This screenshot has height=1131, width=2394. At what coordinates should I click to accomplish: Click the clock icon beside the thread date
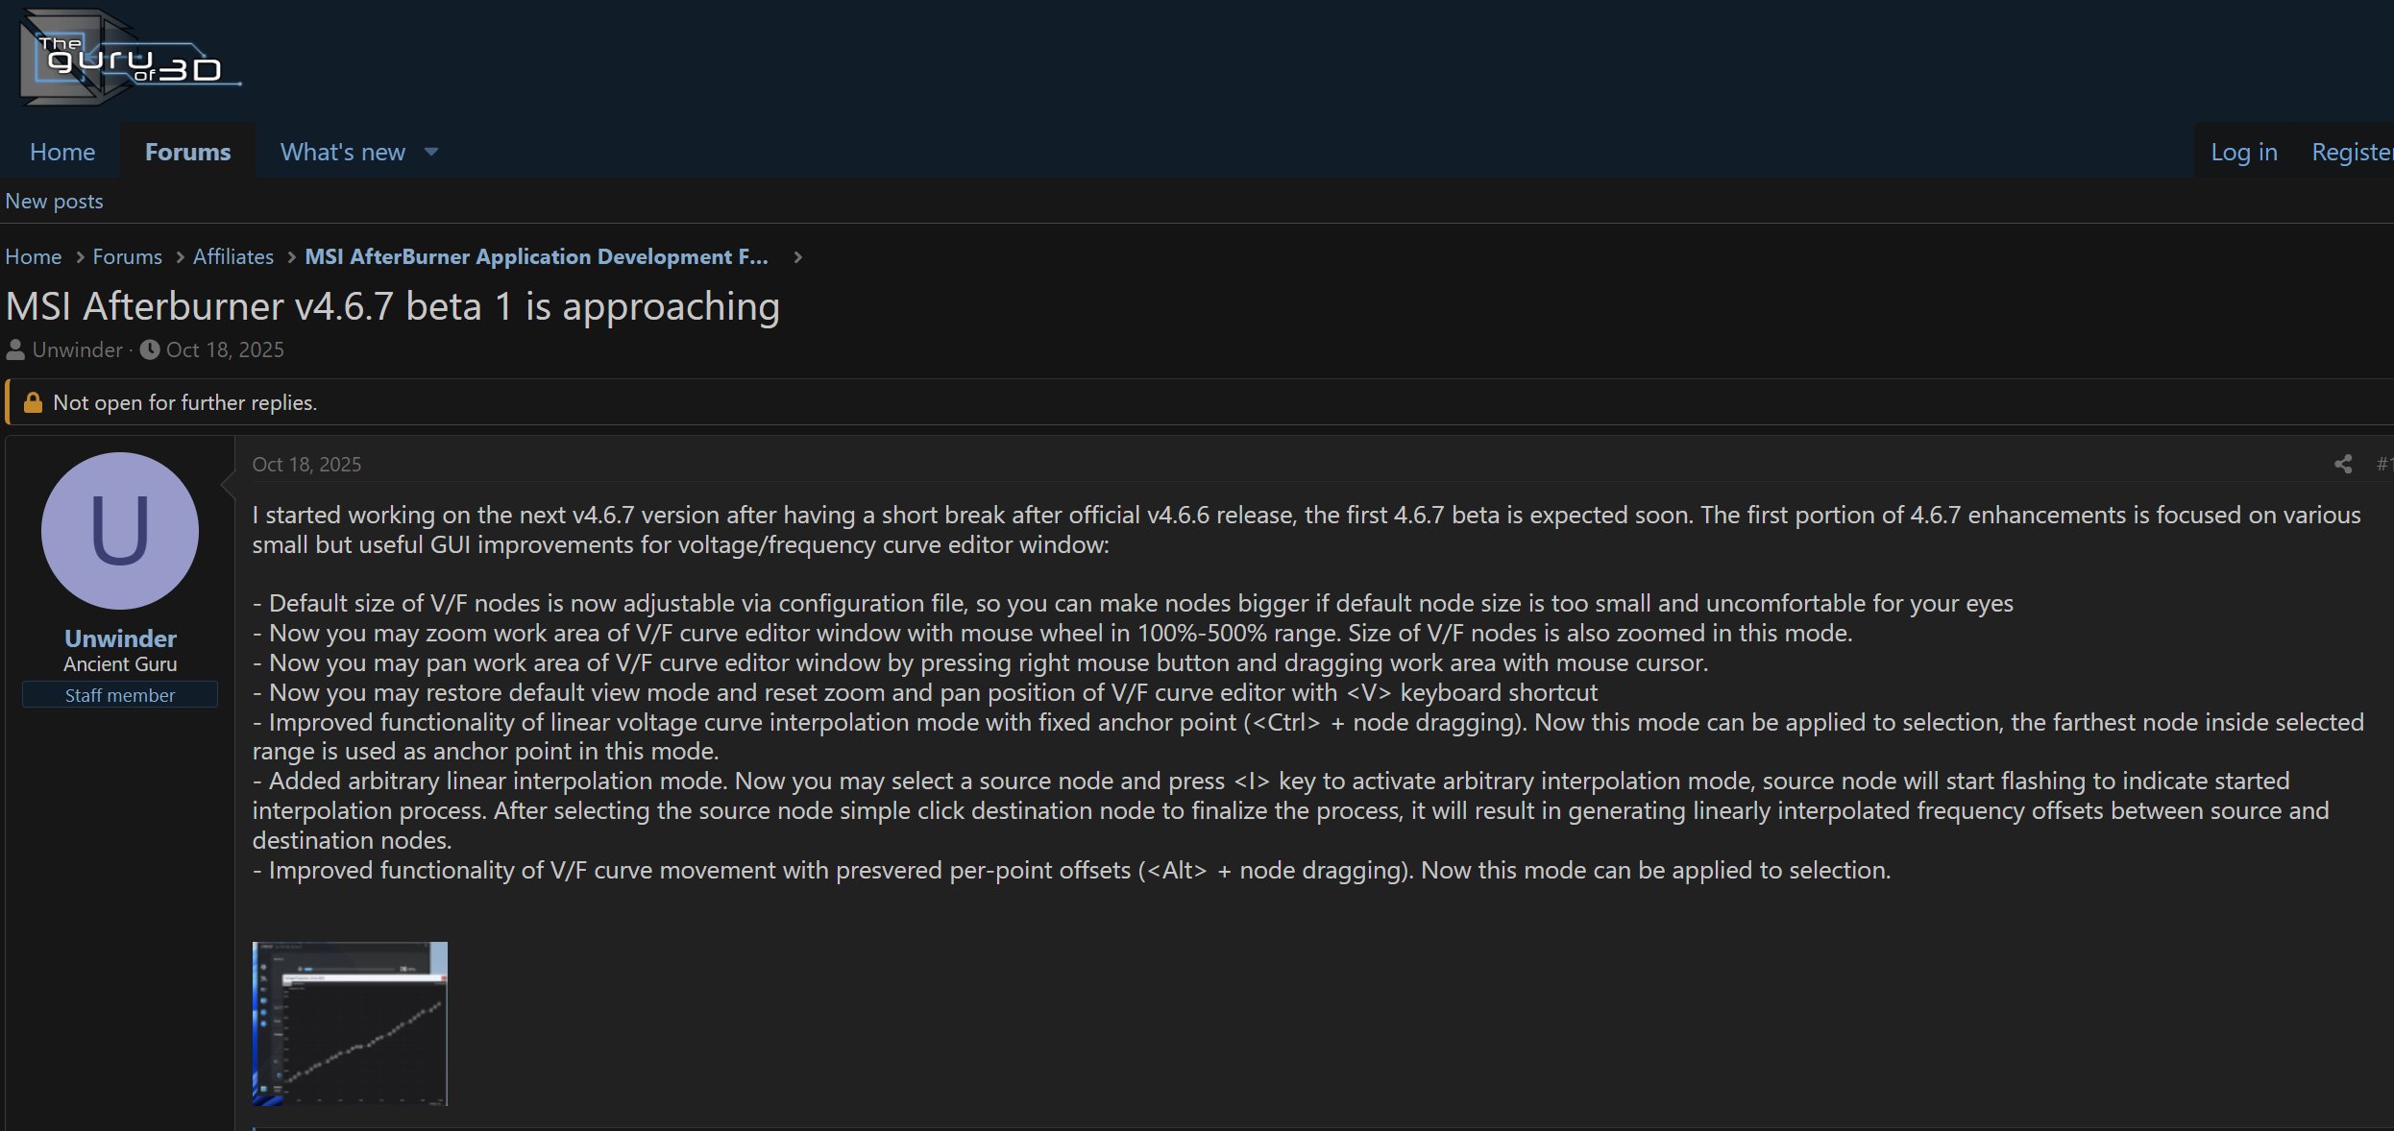tap(150, 349)
